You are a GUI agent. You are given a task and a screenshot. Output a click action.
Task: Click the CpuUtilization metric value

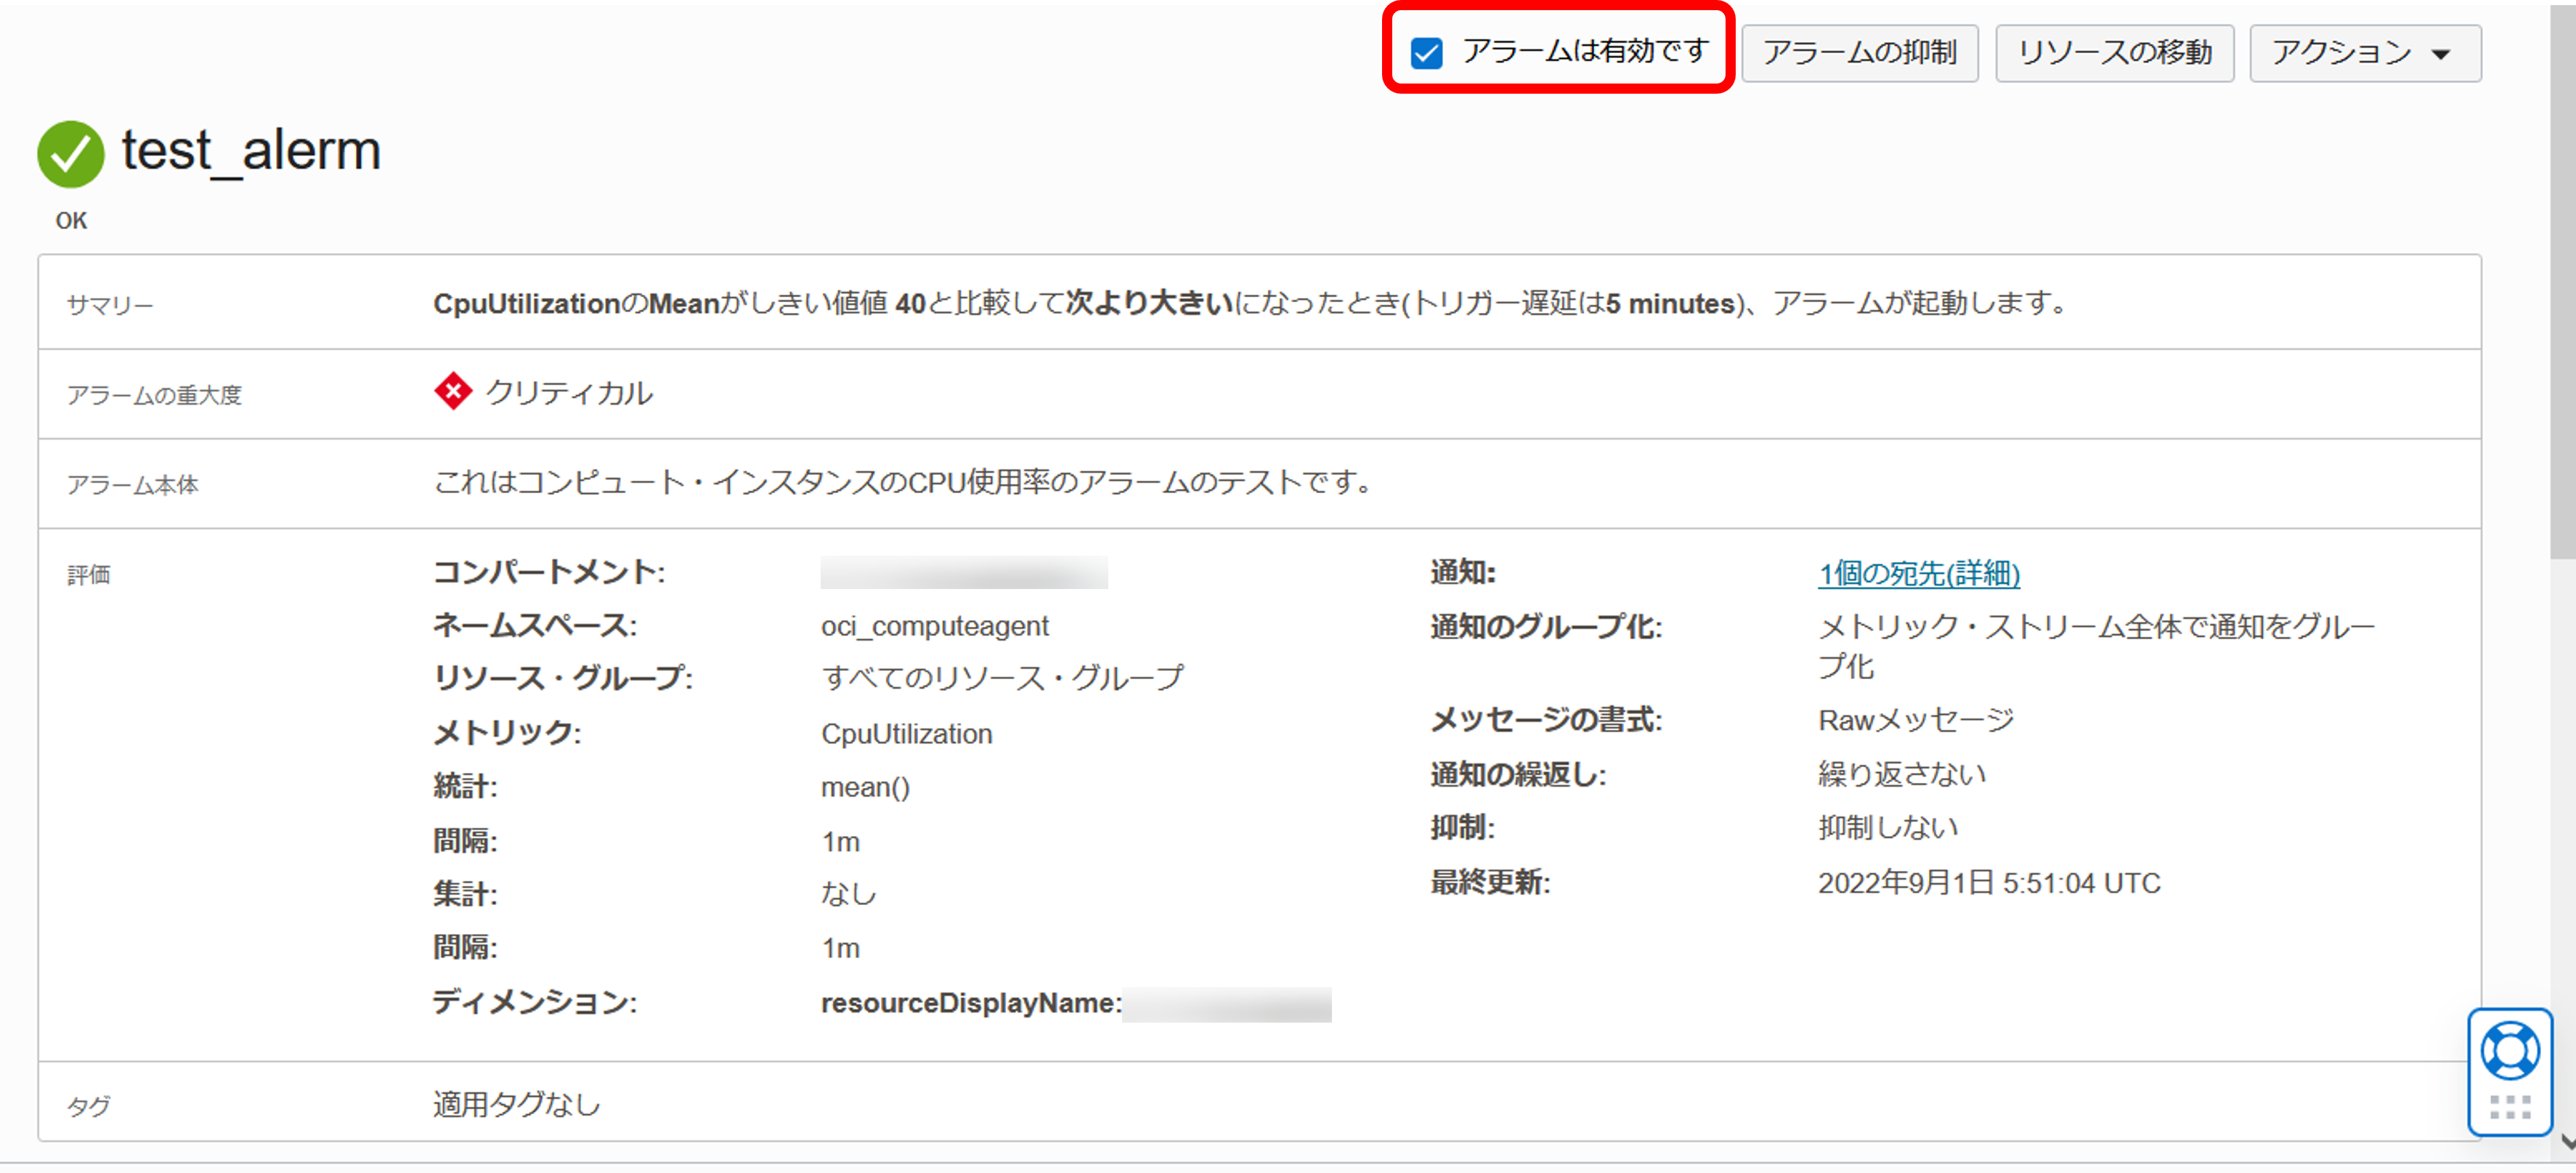click(x=906, y=734)
